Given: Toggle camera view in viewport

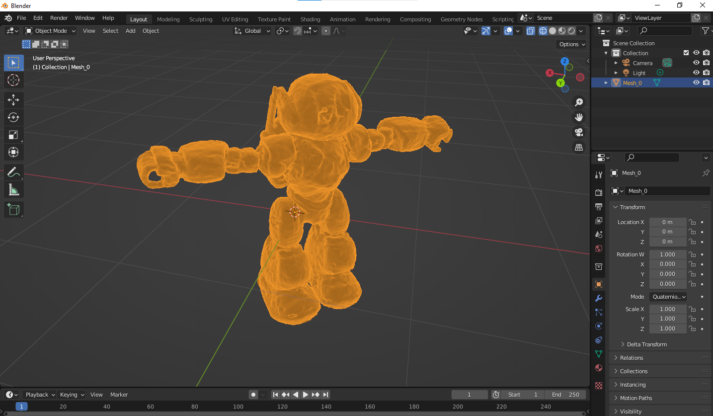Looking at the screenshot, I should pos(579,132).
